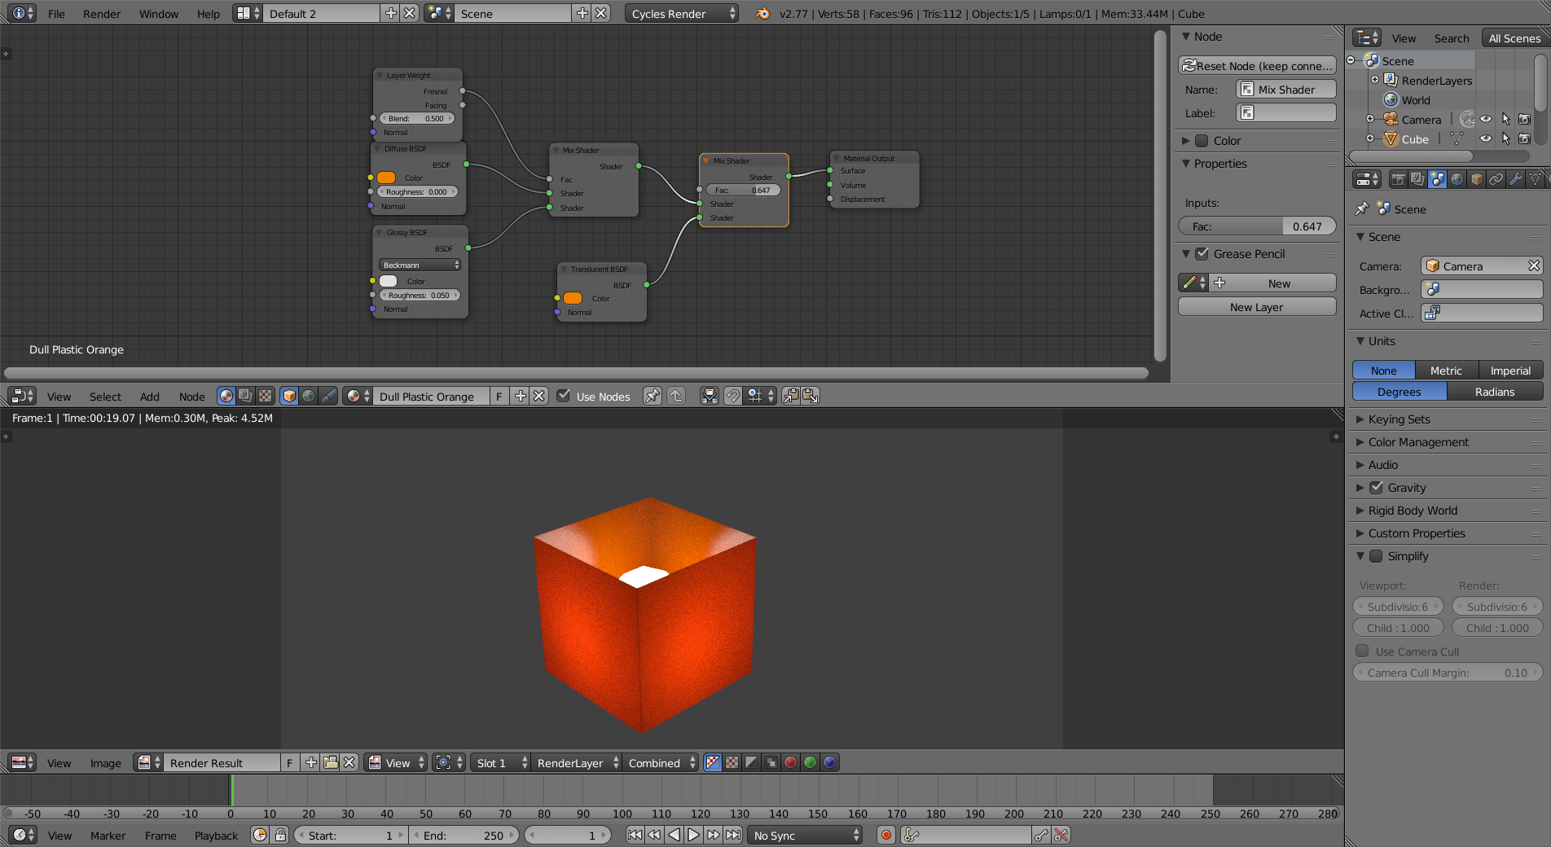Open node editor Add menu

(x=150, y=396)
